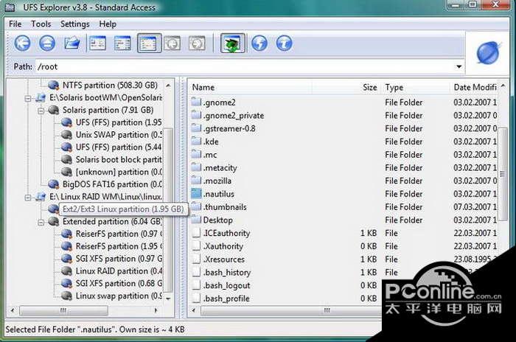Click the highlighted .nautilus folder icon
The height and width of the screenshot is (342, 516).
point(196,194)
